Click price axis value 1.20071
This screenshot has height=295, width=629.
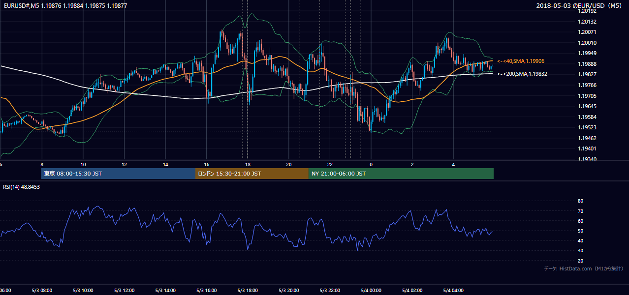(x=588, y=32)
